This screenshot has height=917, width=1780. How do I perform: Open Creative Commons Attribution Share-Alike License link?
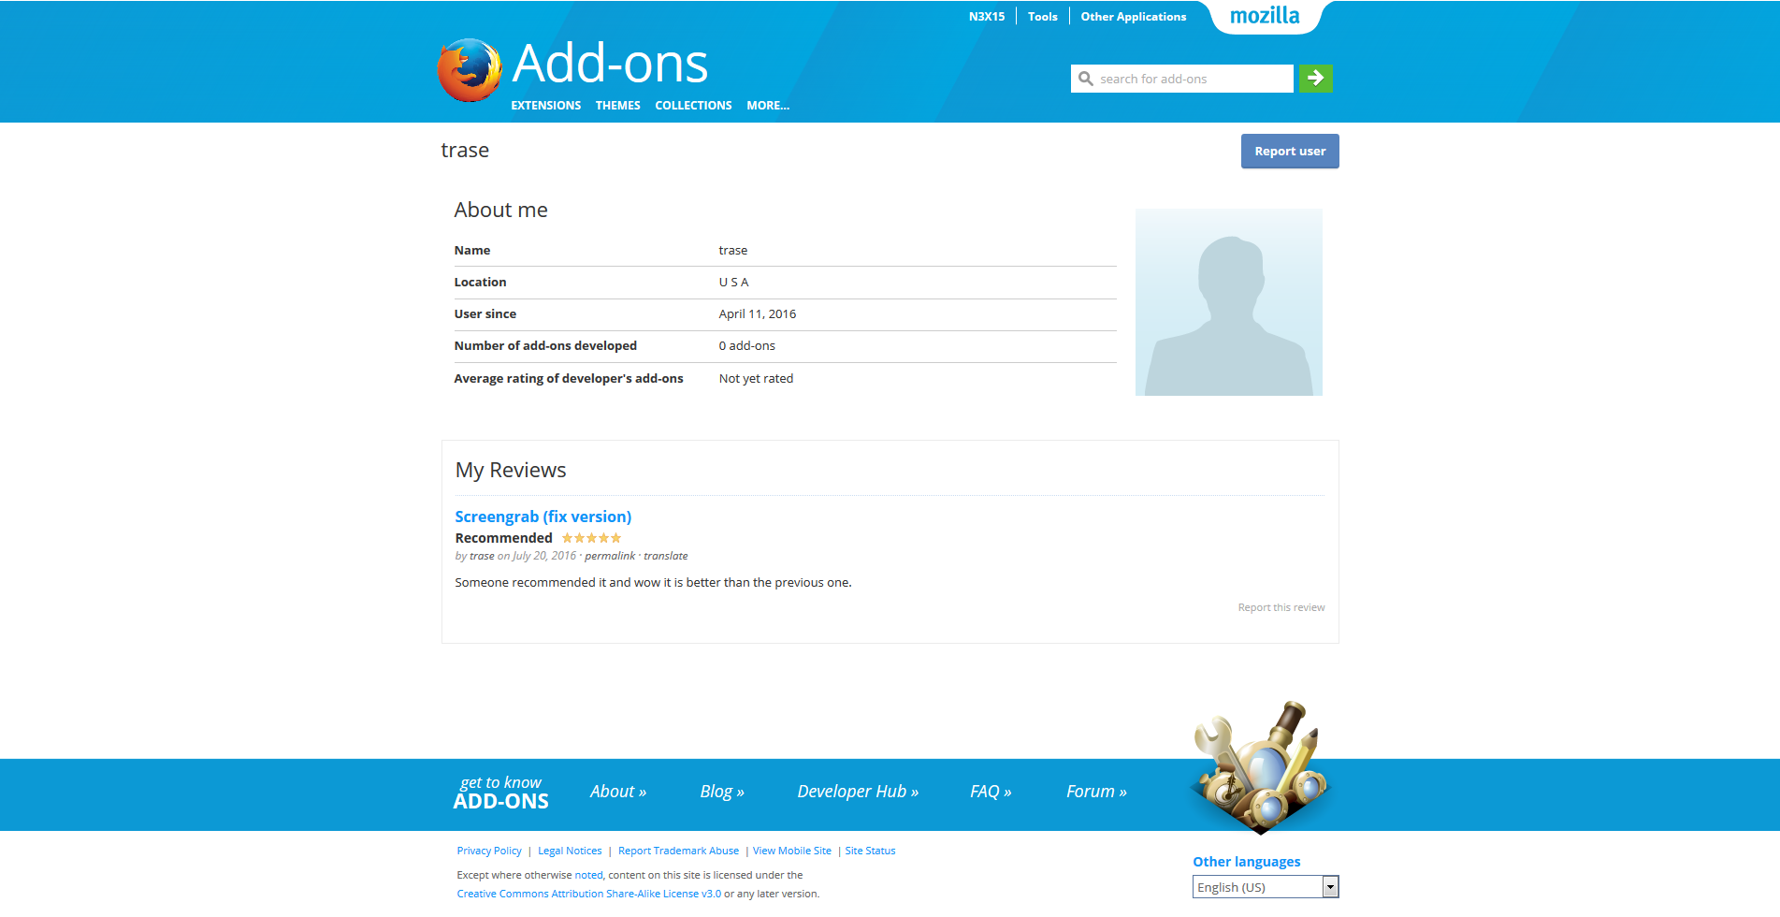pos(588,894)
